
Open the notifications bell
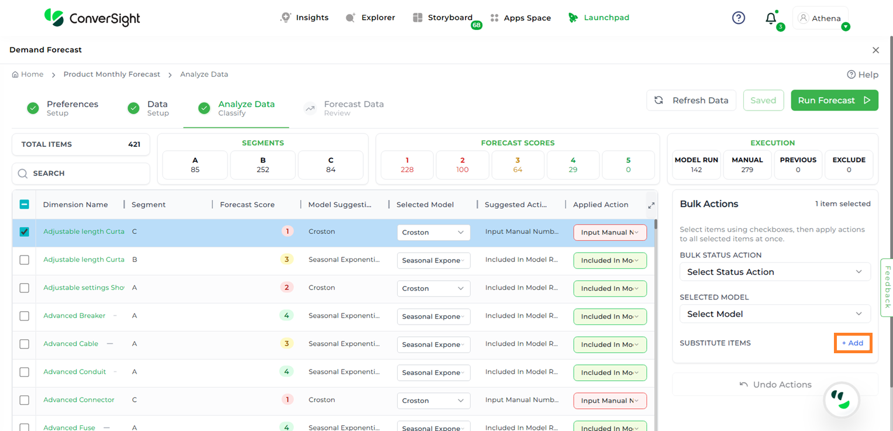coord(771,18)
